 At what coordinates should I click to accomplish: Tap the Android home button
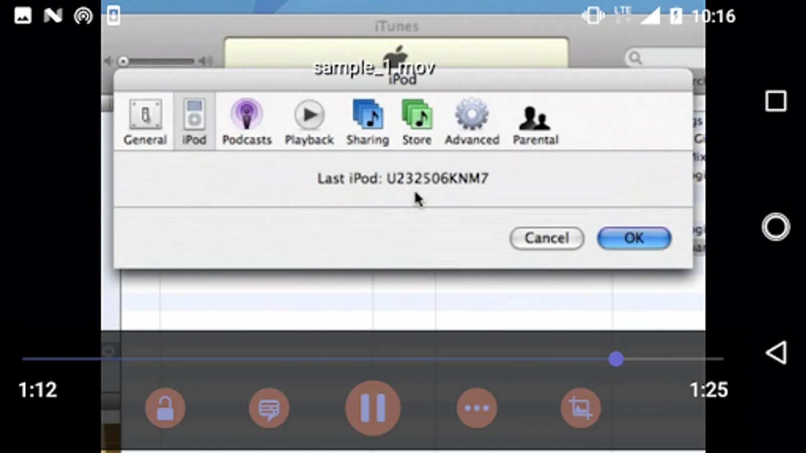tap(776, 226)
